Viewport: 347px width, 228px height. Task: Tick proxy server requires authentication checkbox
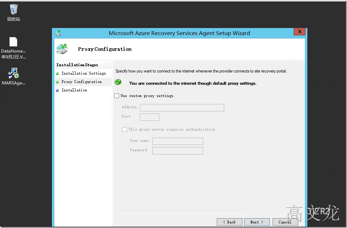pos(125,129)
